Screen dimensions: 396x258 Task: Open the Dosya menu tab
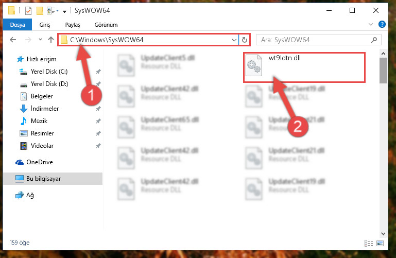(18, 25)
